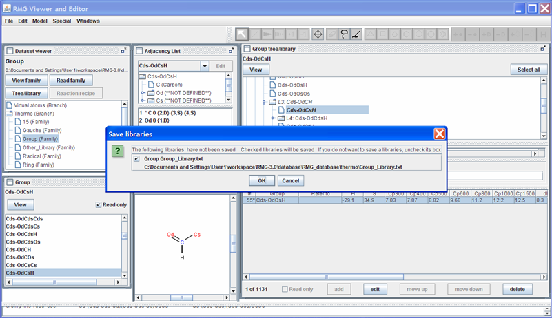
Task: Expand the L4: Cds-OdCdsH node
Action: tap(273, 118)
